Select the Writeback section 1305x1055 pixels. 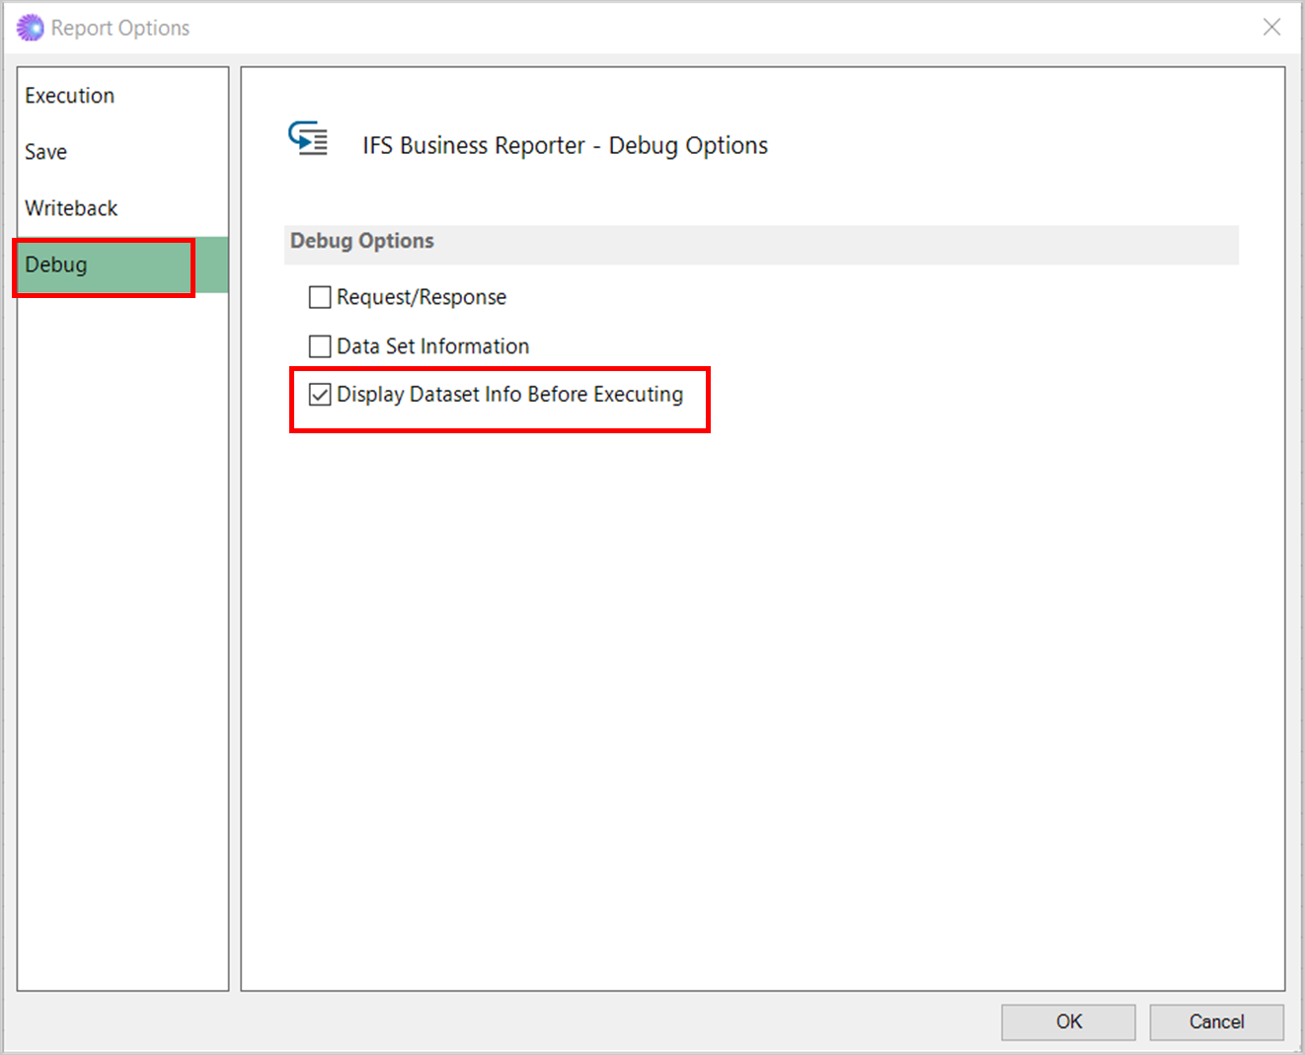point(122,208)
